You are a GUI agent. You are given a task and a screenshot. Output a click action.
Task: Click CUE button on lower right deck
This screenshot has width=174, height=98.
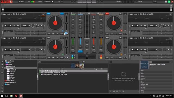(x=107, y=58)
